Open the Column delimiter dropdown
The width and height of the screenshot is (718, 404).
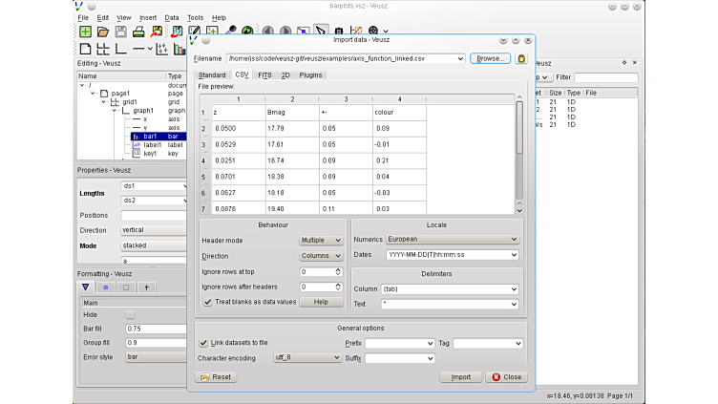pyautogui.click(x=449, y=289)
